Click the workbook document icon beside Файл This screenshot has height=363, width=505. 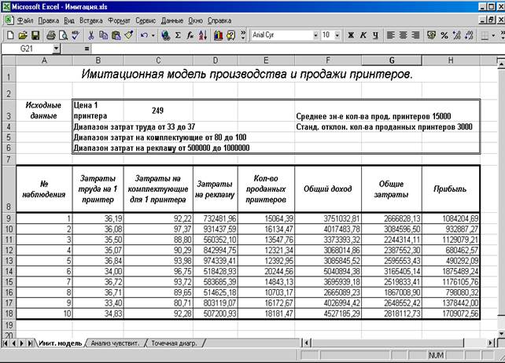coord(9,20)
